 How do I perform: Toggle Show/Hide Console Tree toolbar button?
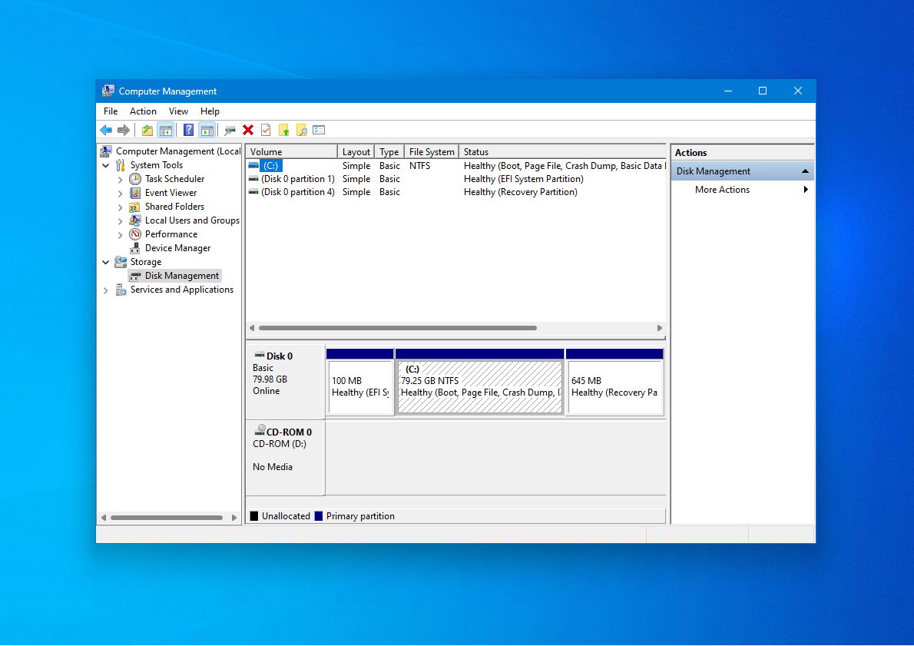165,130
